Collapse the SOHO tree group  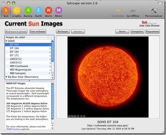6,41
